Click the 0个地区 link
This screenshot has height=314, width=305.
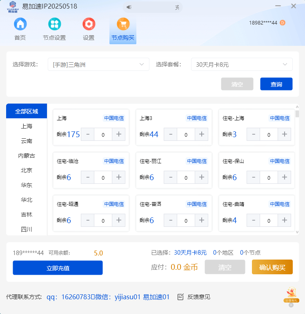coord(223,253)
